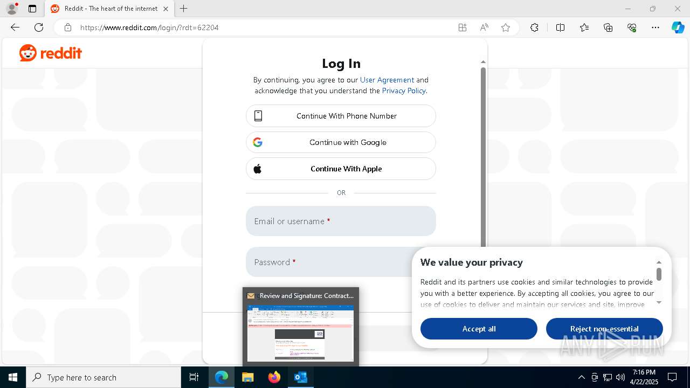Open the Edge profile icon
Image resolution: width=690 pixels, height=388 pixels.
pos(12,9)
